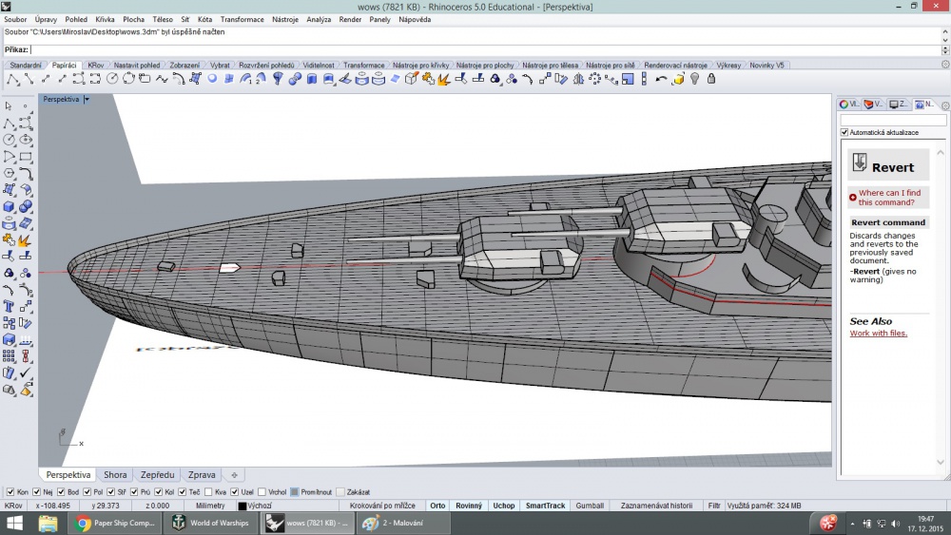Toggle the Nej object snap checkbox

(36, 492)
